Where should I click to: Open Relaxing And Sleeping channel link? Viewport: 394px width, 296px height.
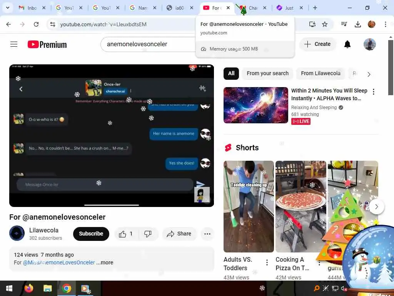point(314,108)
